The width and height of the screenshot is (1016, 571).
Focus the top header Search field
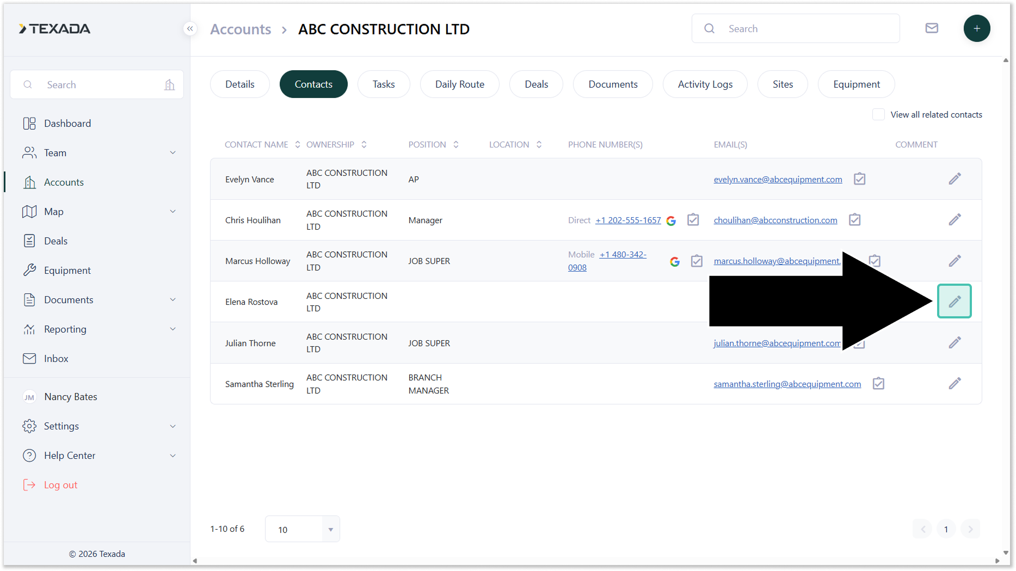point(796,28)
